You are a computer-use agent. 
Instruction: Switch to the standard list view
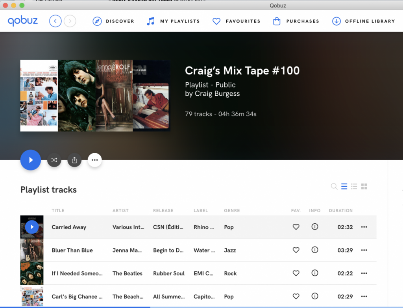(344, 186)
